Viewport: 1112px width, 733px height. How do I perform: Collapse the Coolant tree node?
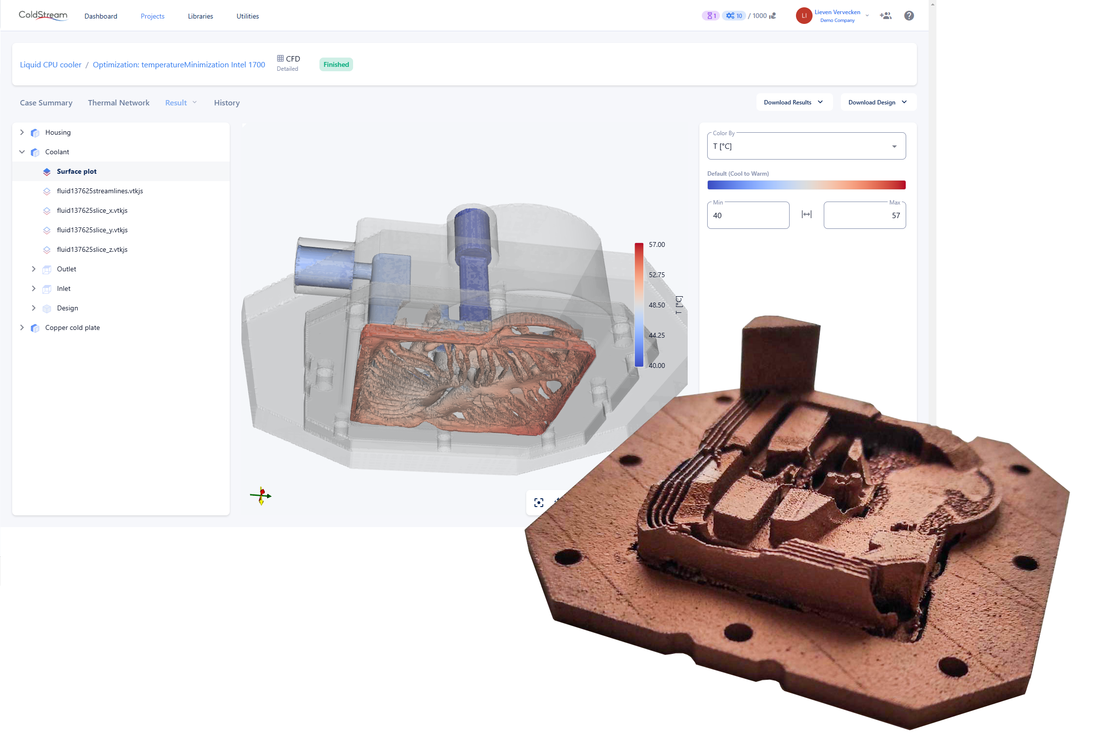click(22, 152)
